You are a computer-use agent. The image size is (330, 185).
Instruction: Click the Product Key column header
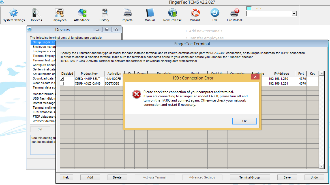(89, 74)
